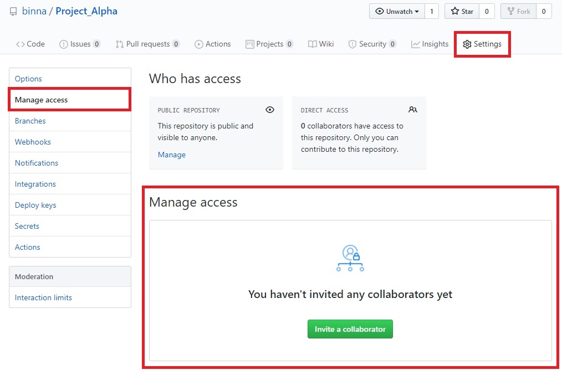The width and height of the screenshot is (562, 375).
Task: Click the Projects board icon
Action: pos(249,44)
